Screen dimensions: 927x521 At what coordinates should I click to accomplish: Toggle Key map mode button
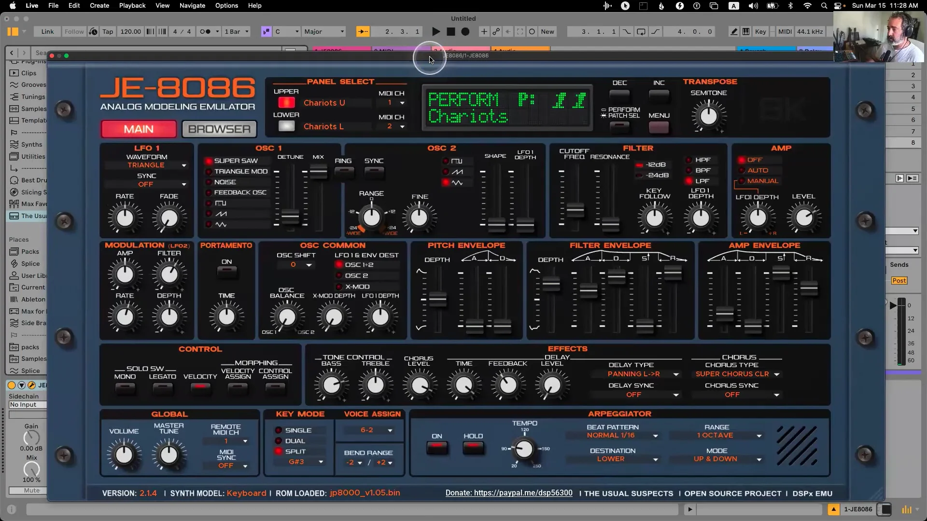tap(760, 32)
